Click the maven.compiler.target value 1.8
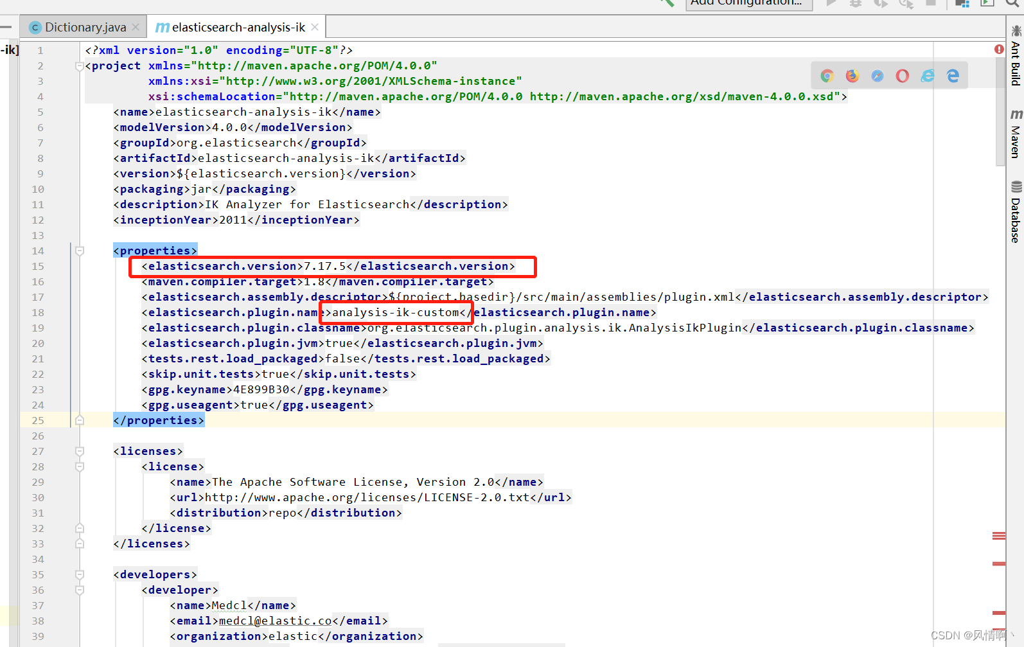This screenshot has height=647, width=1024. click(x=314, y=281)
